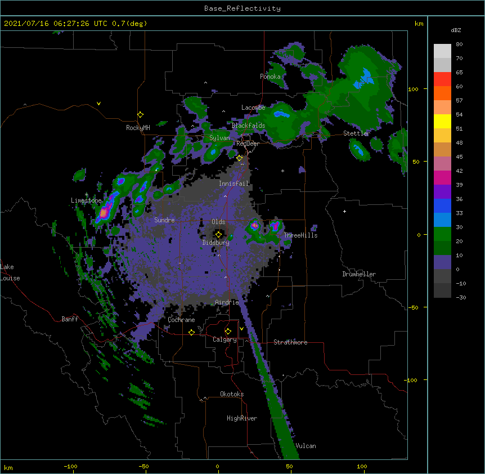Click the Okotoks city label
Image resolution: width=485 pixels, height=474 pixels.
(232, 394)
